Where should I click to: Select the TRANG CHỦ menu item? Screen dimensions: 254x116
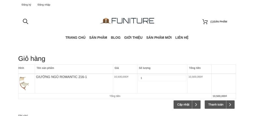[x=75, y=38]
